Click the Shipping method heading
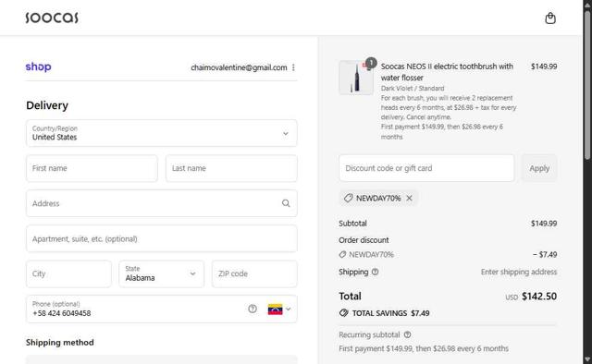 point(59,343)
